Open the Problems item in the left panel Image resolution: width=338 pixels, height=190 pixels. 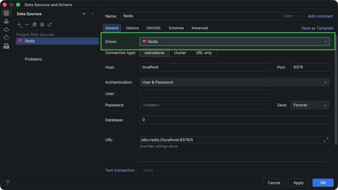[33, 59]
